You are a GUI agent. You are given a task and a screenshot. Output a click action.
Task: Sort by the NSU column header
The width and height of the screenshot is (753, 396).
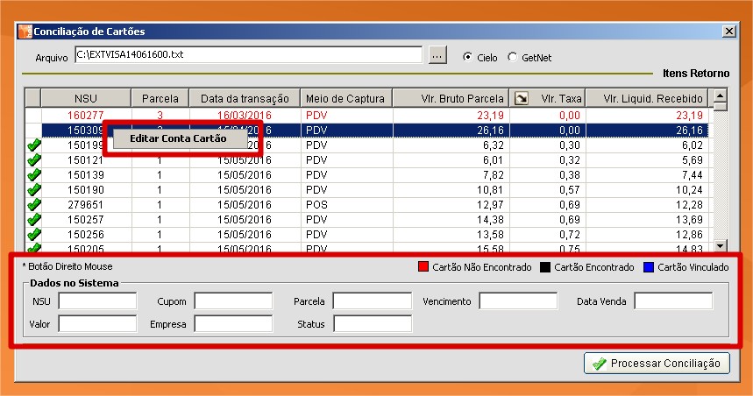click(86, 98)
